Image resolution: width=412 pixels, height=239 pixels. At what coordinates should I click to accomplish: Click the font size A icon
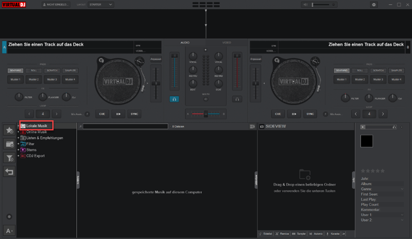coord(9,230)
